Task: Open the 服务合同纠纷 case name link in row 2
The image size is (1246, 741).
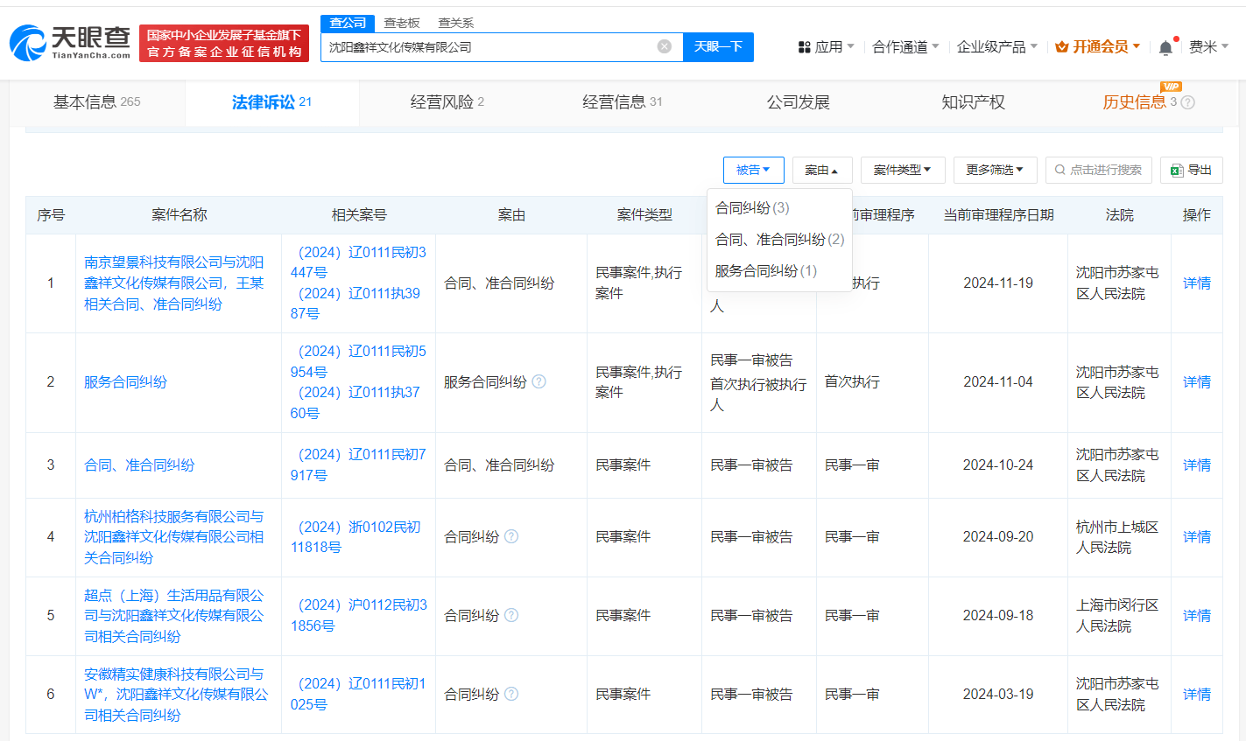Action: pos(125,381)
